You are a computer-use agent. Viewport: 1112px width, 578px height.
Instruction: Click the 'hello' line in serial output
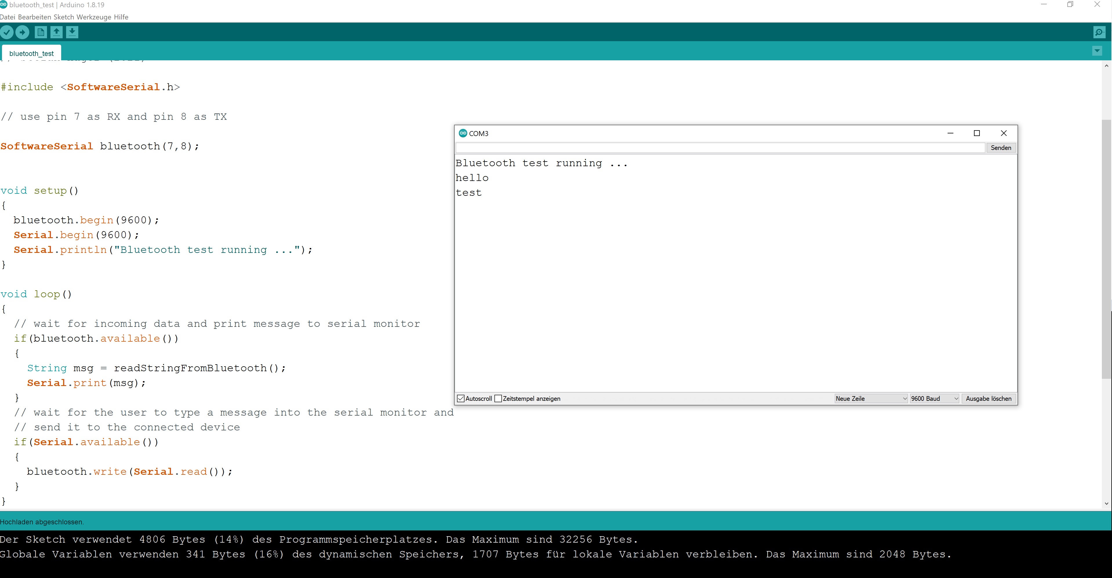click(x=472, y=178)
